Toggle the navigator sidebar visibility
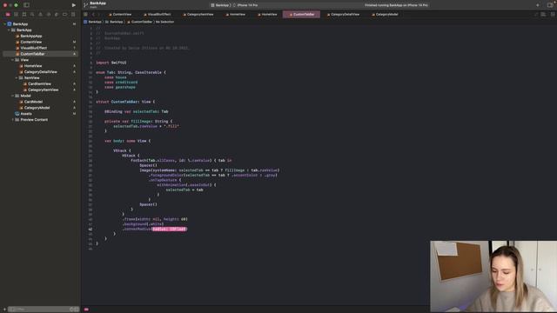 pyautogui.click(x=26, y=5)
